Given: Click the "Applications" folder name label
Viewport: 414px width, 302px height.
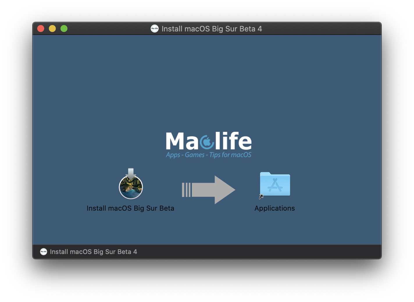Looking at the screenshot, I should pyautogui.click(x=274, y=208).
